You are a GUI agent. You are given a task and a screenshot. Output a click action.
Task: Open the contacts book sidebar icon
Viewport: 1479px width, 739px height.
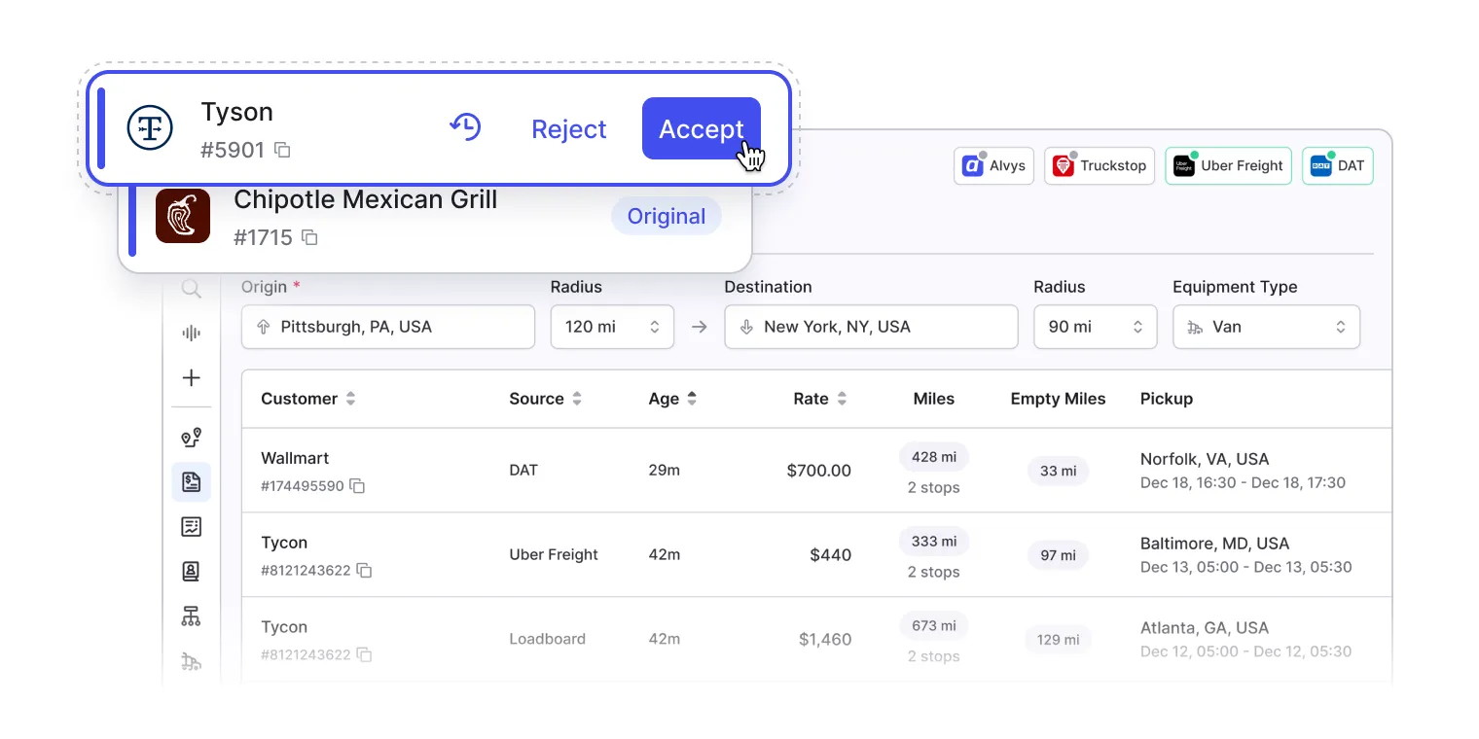click(x=191, y=572)
